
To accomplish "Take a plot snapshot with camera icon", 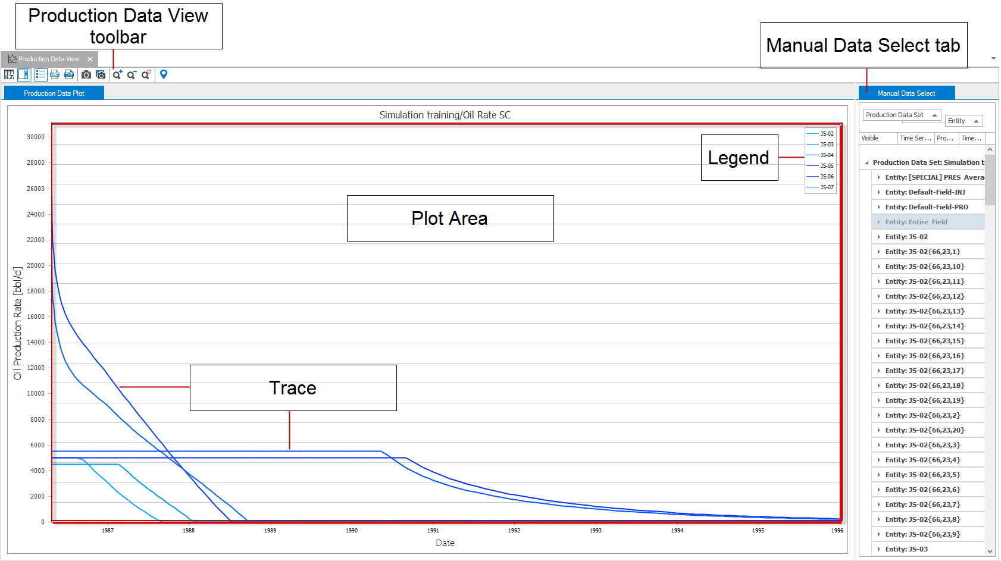I will [x=86, y=74].
